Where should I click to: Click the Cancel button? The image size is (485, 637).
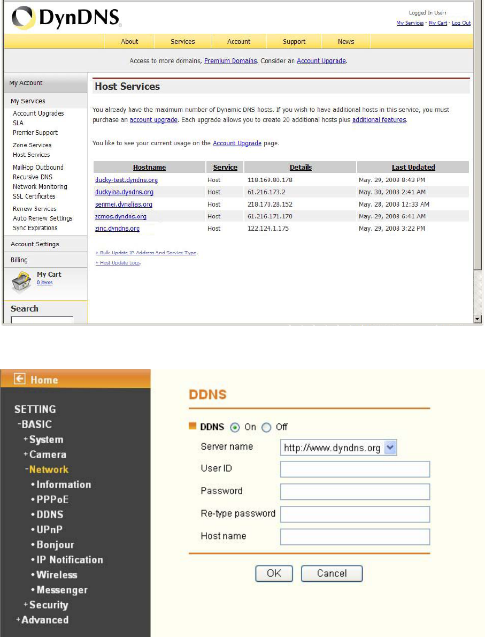(332, 574)
